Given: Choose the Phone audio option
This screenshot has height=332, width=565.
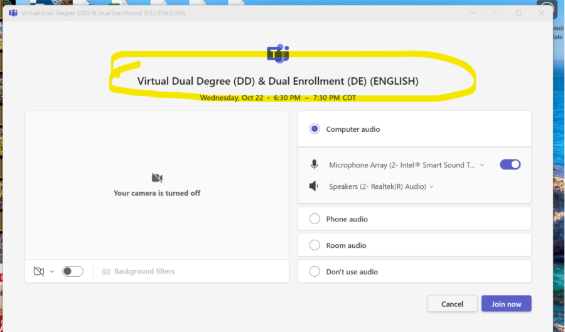Looking at the screenshot, I should click(315, 219).
